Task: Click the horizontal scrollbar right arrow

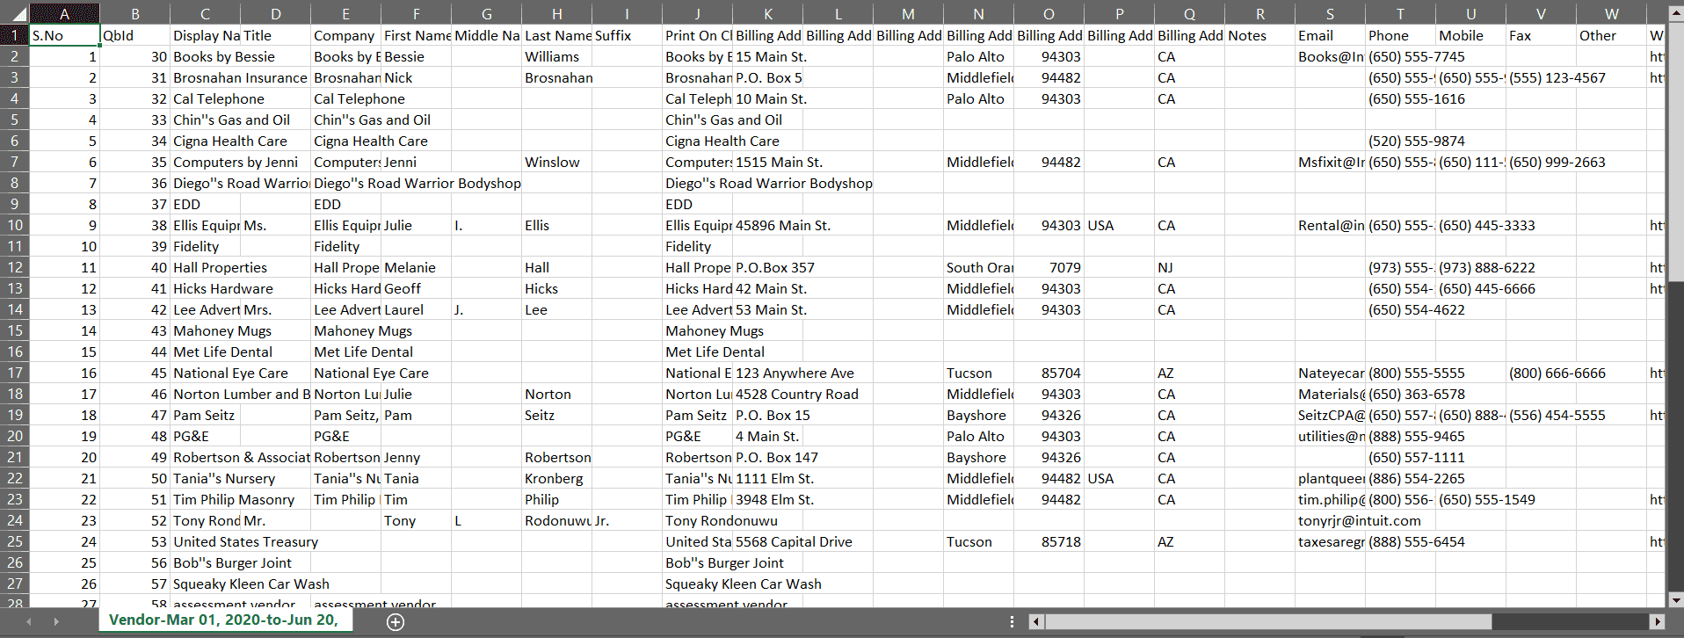Action: (x=1658, y=621)
